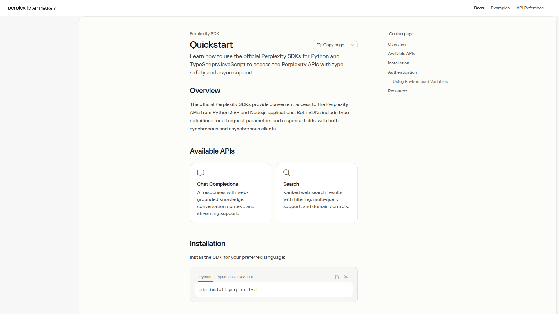Click the On this page list icon
This screenshot has width=559, height=314.
385,34
